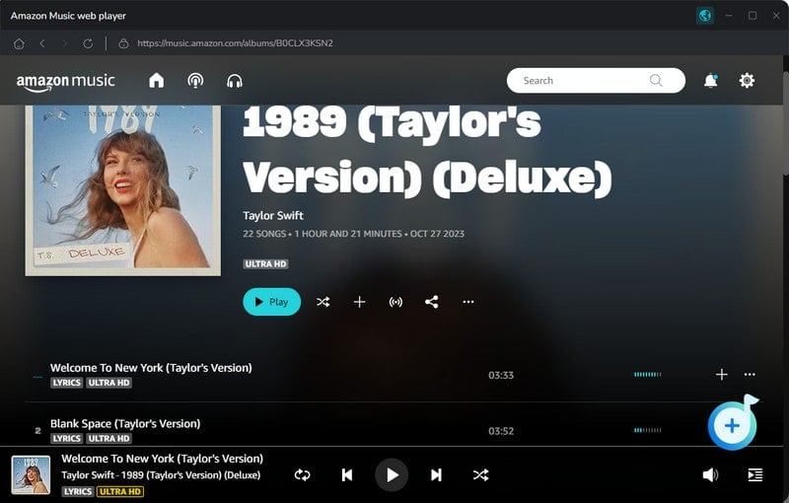
Task: Skip to previous track
Action: [x=347, y=474]
